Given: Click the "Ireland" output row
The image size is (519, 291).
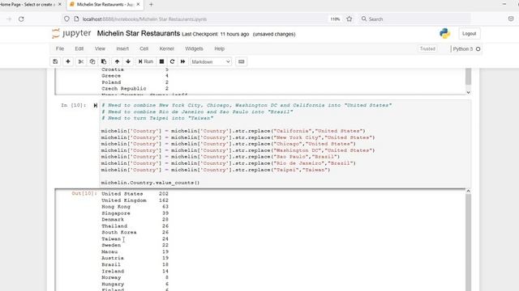Looking at the screenshot, I should tap(135, 272).
